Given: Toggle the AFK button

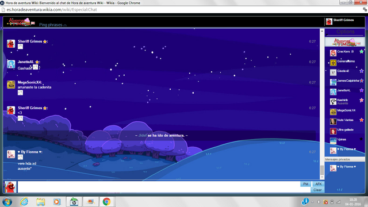Looking at the screenshot, I should (x=318, y=184).
